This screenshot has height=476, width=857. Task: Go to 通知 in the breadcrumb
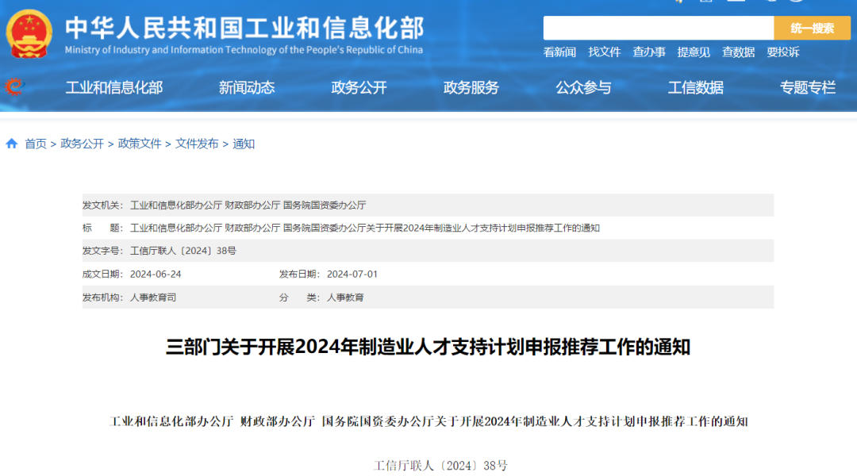point(244,144)
